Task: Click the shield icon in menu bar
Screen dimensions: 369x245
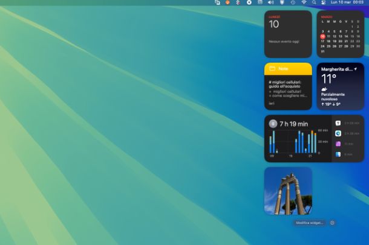Action: 282,2
